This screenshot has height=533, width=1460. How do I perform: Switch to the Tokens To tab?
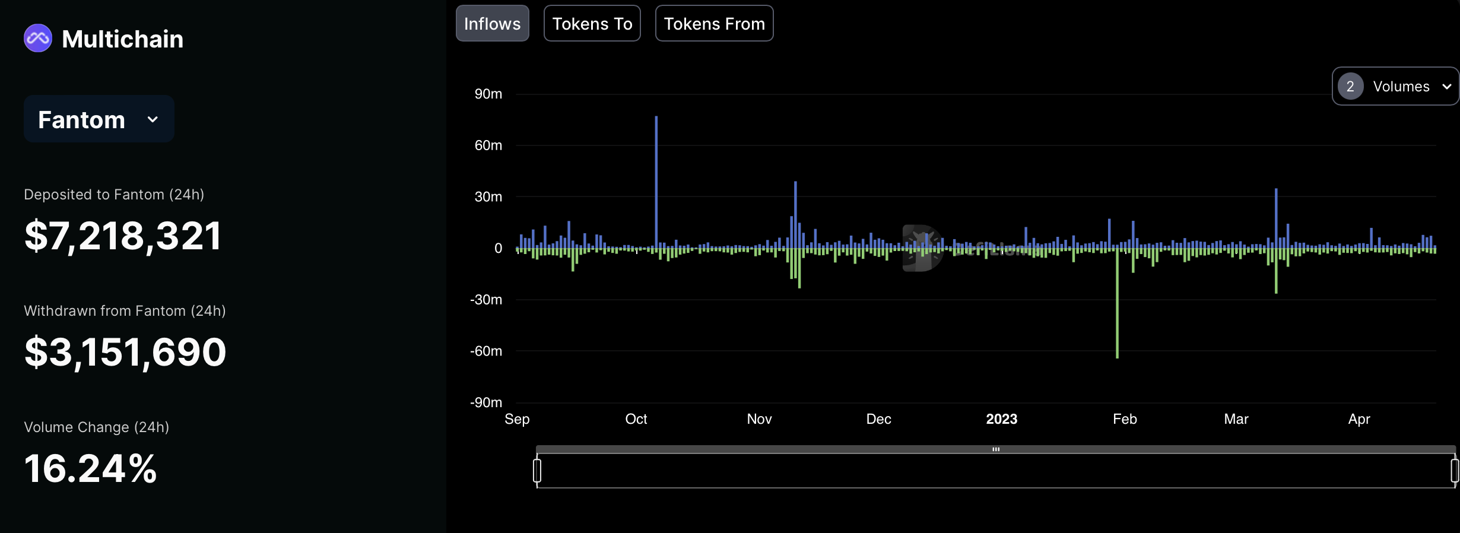coord(592,24)
